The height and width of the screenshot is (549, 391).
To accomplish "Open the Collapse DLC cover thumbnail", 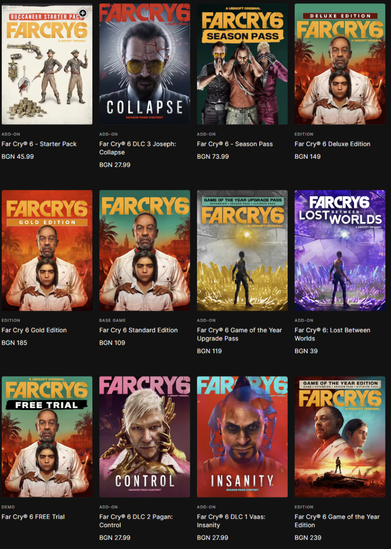I will click(x=145, y=64).
